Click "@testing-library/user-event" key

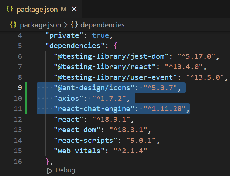click(x=116, y=77)
